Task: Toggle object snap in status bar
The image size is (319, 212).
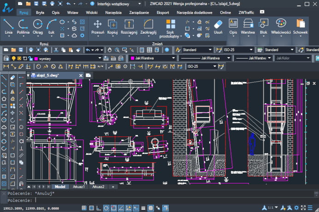Action: click(113, 208)
